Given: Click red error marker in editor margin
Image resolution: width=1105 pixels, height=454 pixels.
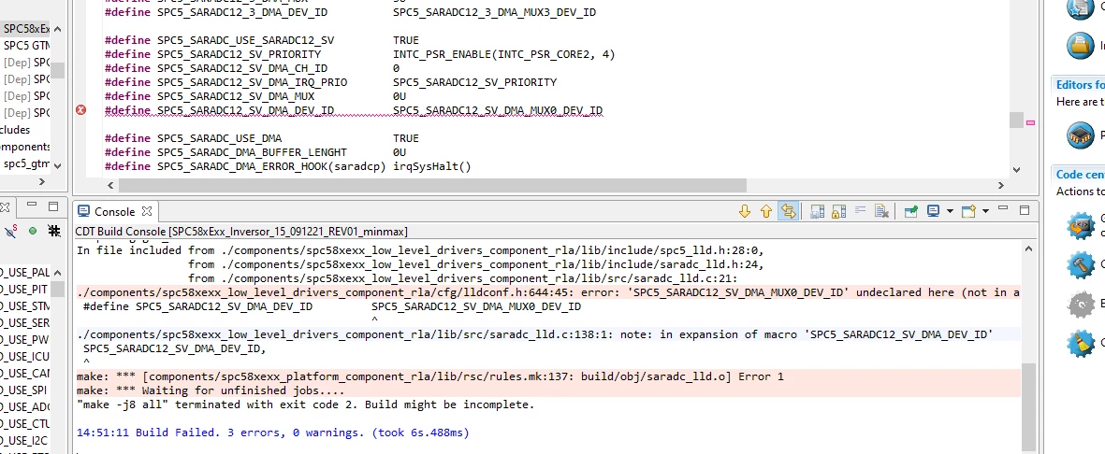Looking at the screenshot, I should (80, 110).
